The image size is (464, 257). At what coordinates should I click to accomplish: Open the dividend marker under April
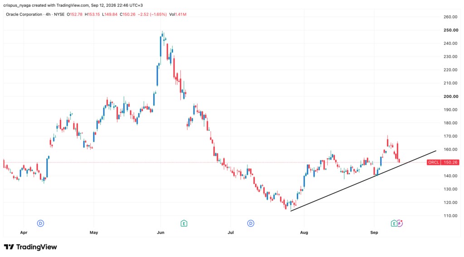(40, 223)
